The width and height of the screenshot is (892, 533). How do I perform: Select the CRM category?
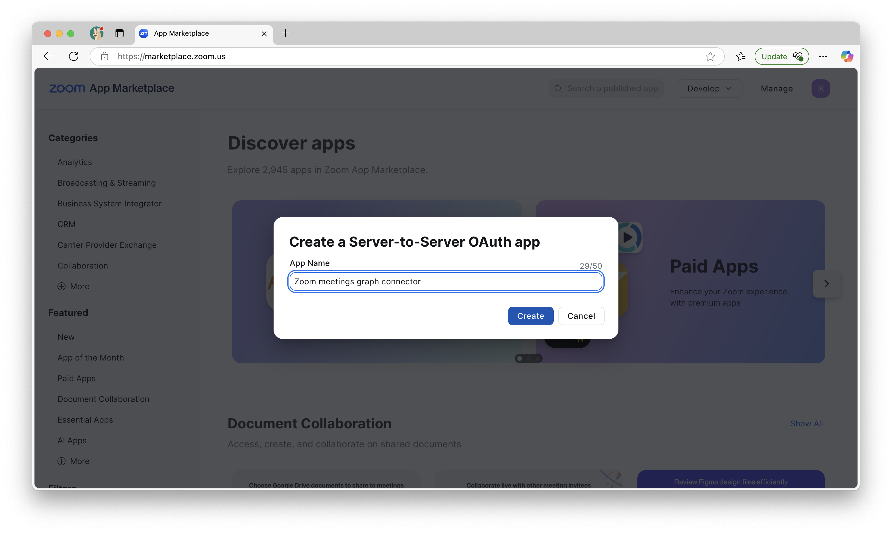(x=66, y=224)
